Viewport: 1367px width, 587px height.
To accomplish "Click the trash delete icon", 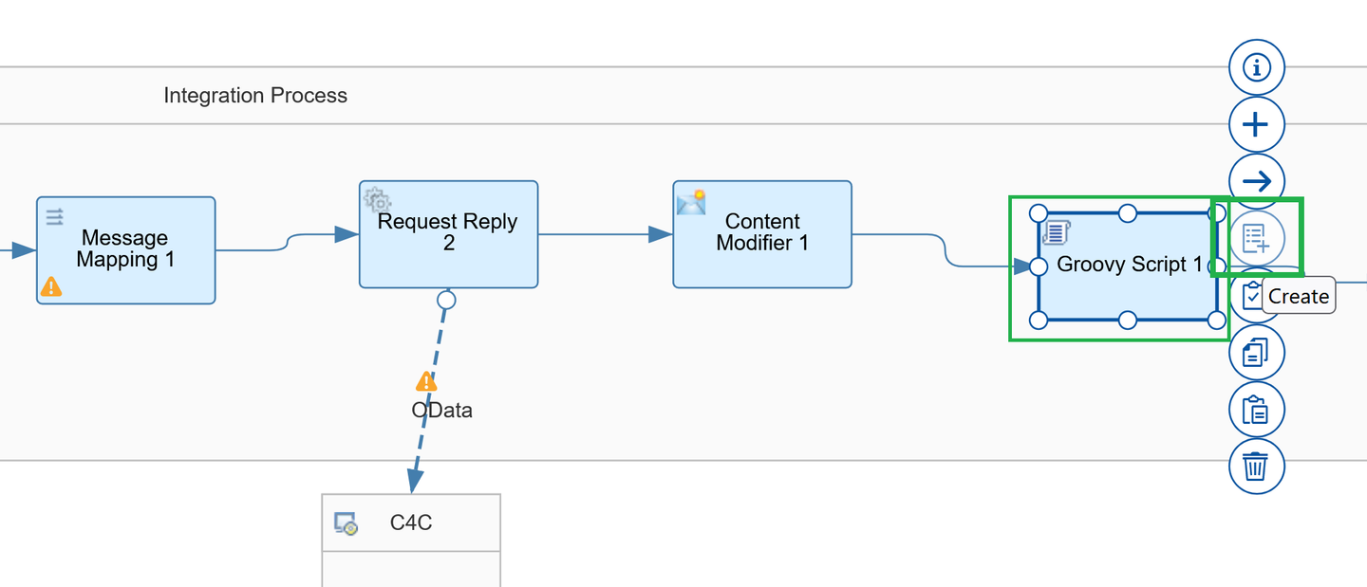I will [1256, 467].
